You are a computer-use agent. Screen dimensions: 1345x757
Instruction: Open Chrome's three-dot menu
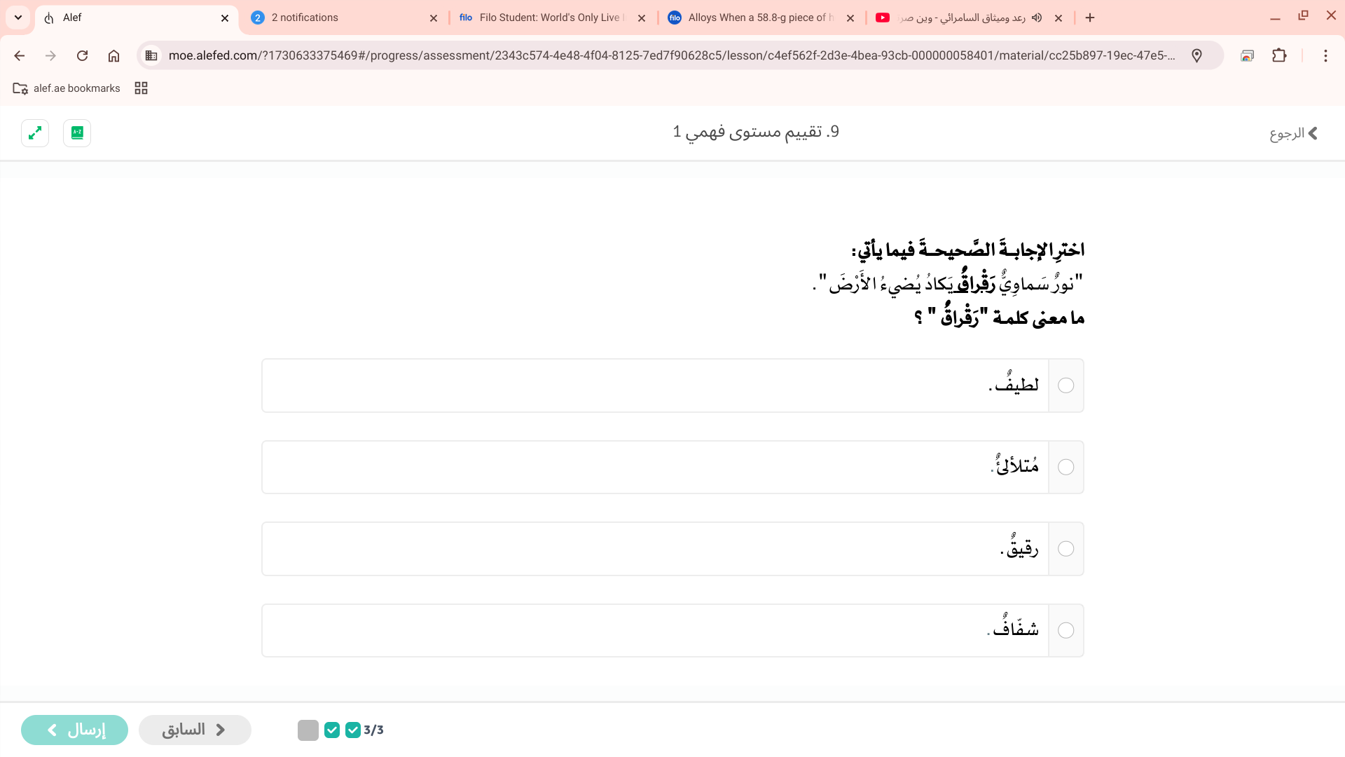pyautogui.click(x=1326, y=56)
